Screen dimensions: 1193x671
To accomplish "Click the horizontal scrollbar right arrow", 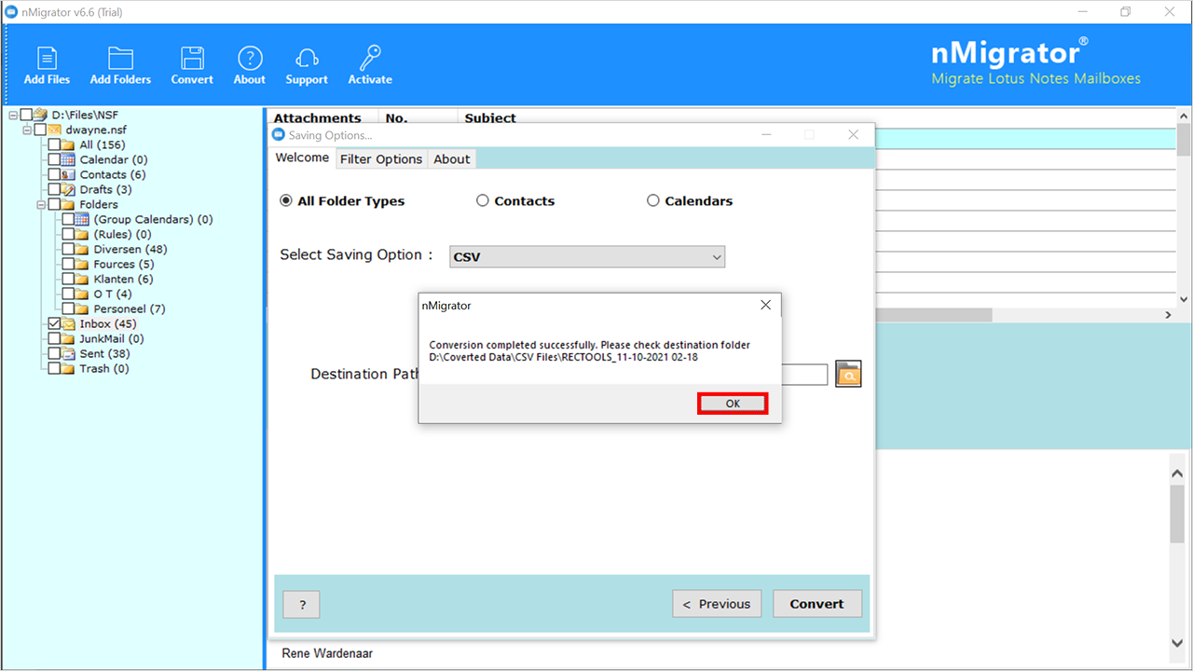I will coord(1169,315).
